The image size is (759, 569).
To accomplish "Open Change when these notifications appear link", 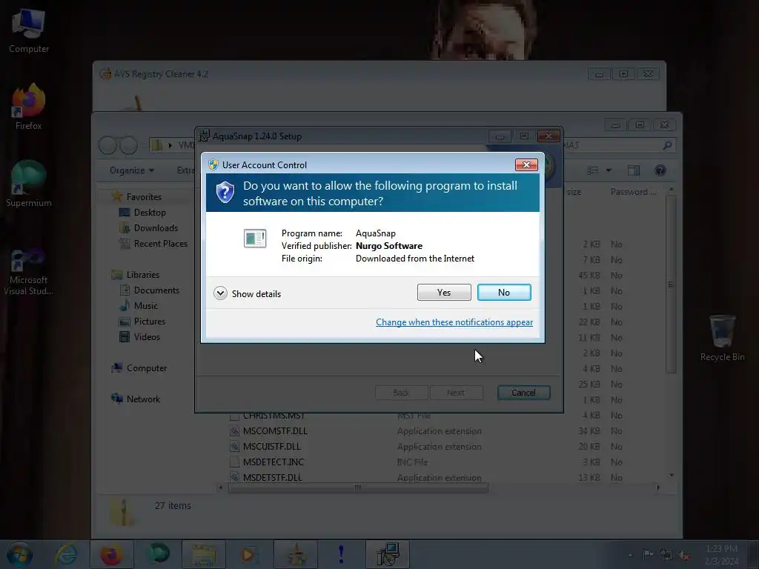I will [x=454, y=322].
